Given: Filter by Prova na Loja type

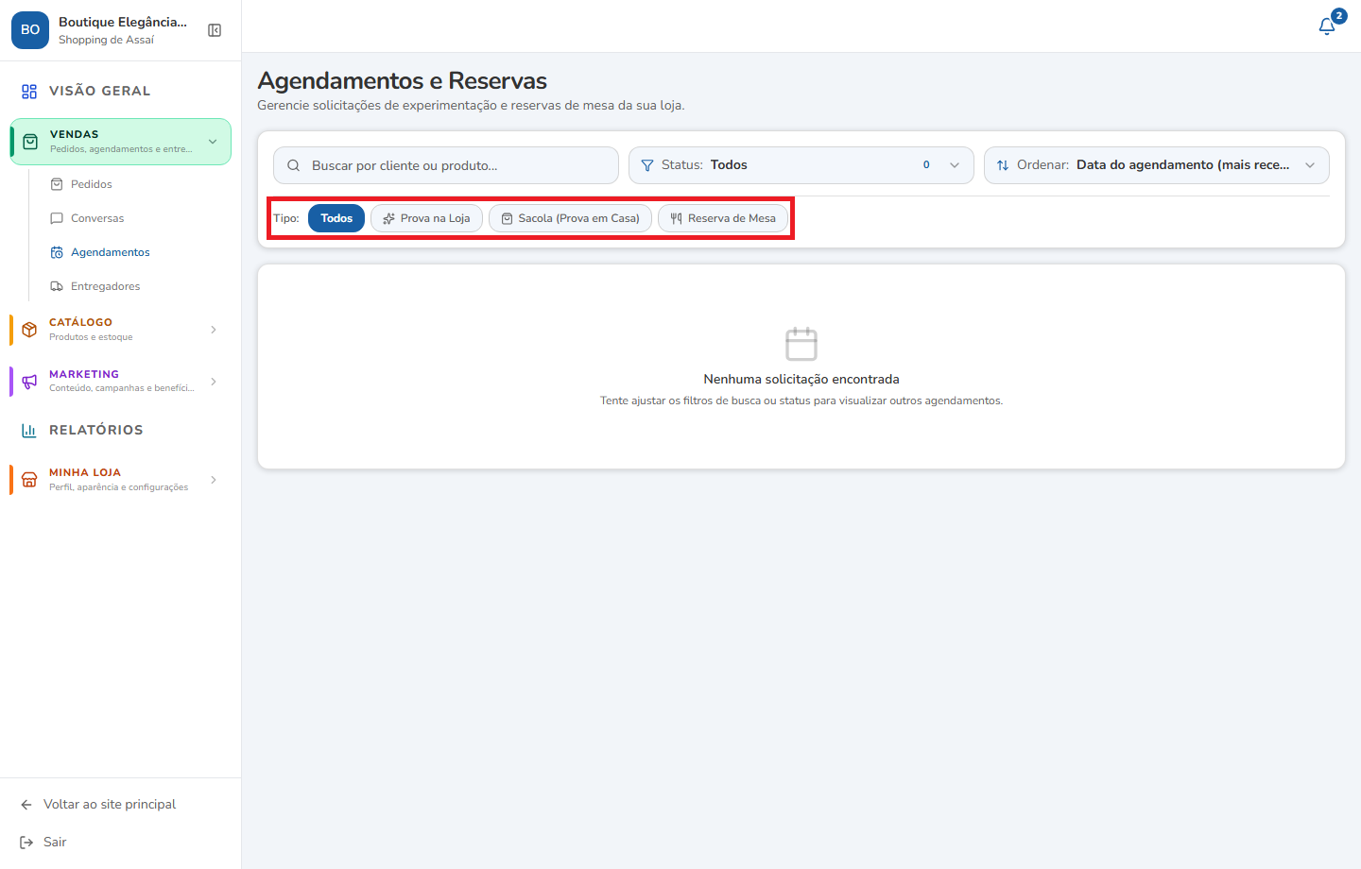Looking at the screenshot, I should pyautogui.click(x=426, y=218).
